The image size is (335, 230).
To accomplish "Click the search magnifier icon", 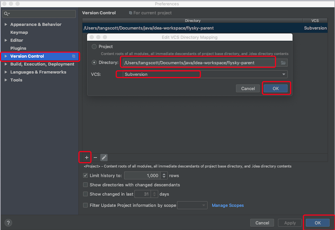I will point(6,14).
